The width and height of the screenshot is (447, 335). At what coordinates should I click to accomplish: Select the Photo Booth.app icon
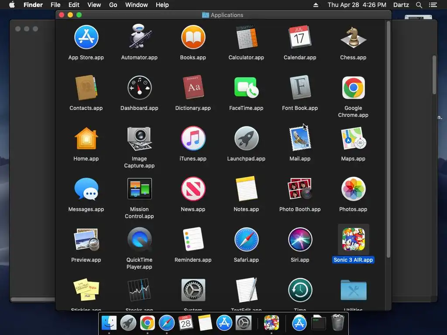(300, 188)
